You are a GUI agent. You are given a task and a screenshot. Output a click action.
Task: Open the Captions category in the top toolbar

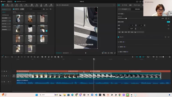(x=32, y=5)
